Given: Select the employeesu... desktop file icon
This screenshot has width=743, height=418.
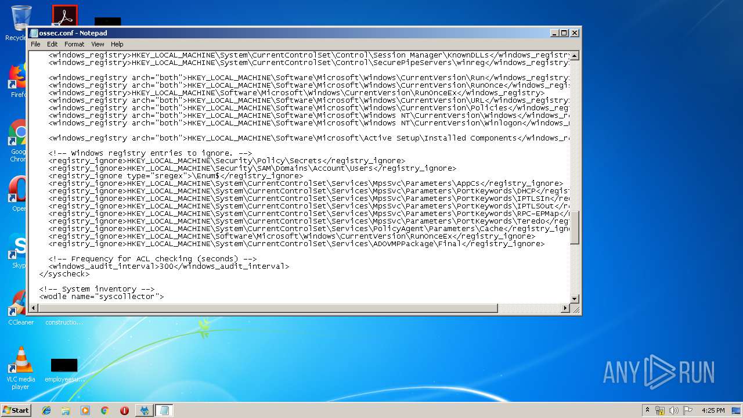Looking at the screenshot, I should pyautogui.click(x=64, y=370).
